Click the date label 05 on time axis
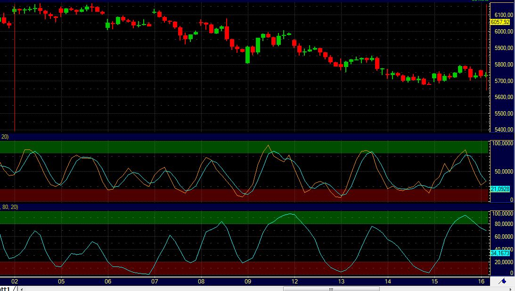 tap(61, 282)
